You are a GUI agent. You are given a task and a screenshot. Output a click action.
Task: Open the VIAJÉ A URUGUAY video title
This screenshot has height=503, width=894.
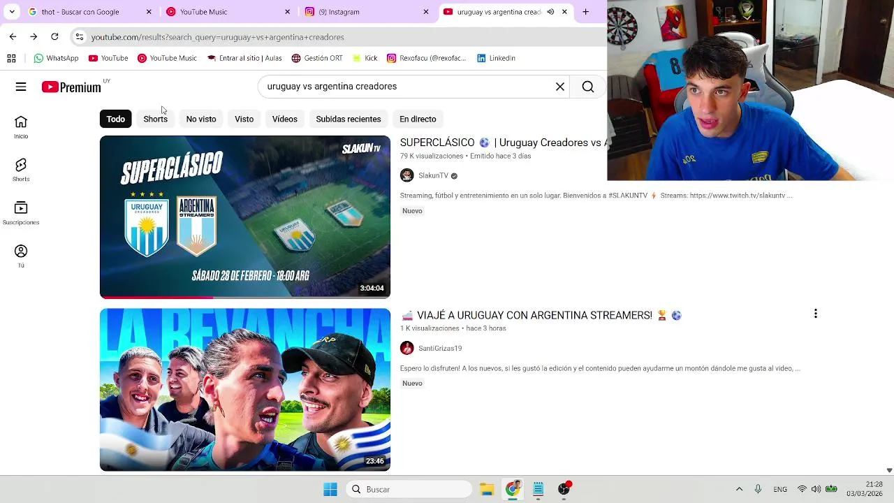(541, 315)
